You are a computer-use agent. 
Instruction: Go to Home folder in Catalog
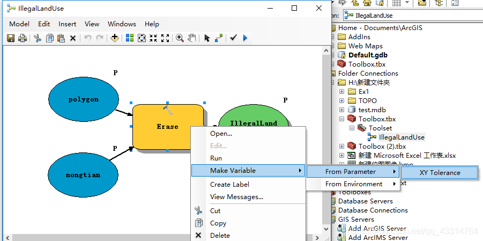coord(367,3)
